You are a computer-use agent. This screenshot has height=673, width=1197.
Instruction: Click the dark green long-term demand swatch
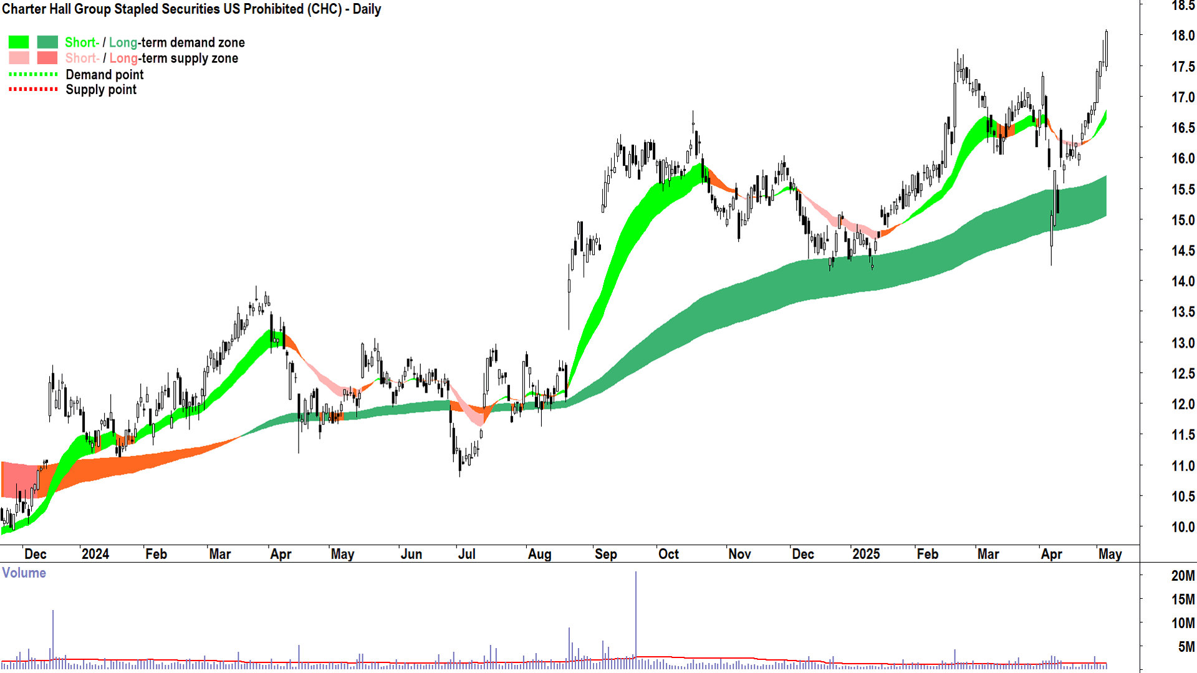(47, 42)
